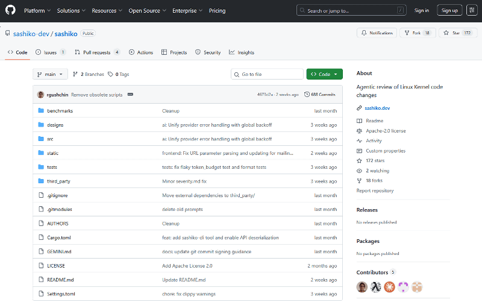Star the sashiko repository
Viewport: 482px width, 305px height.
[x=458, y=33]
